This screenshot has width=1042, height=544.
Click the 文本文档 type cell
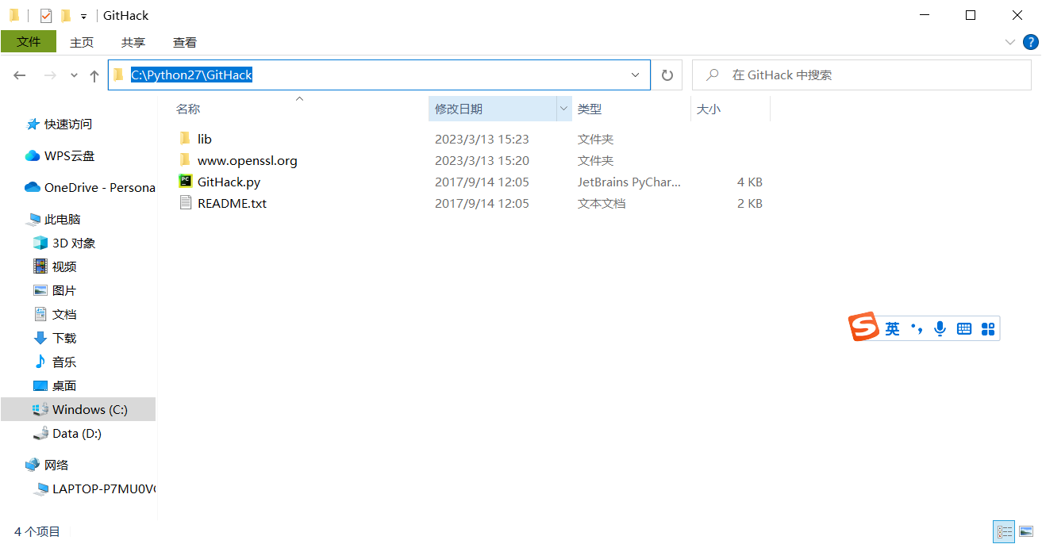pos(602,203)
